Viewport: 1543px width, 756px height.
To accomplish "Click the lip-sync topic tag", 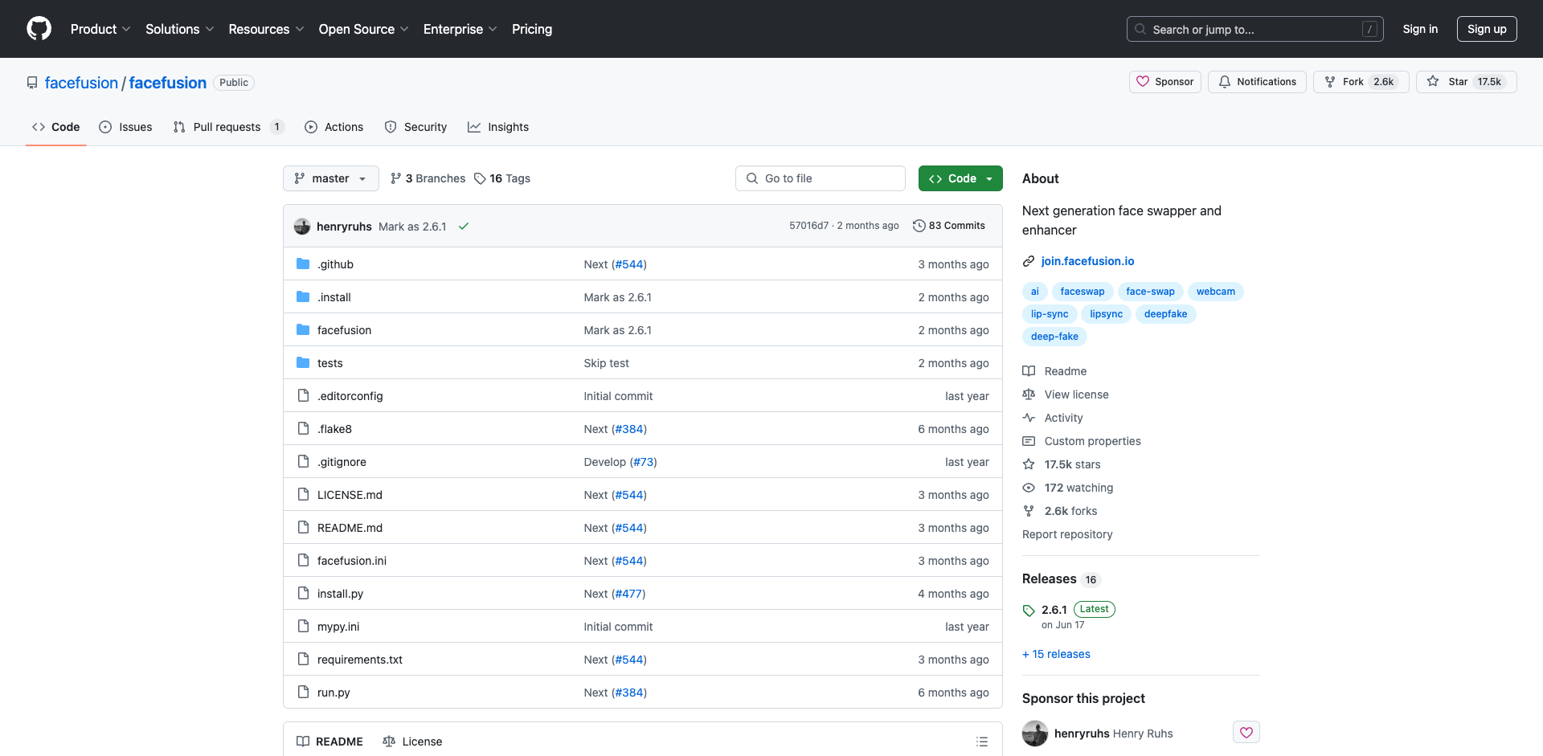I will coord(1050,314).
